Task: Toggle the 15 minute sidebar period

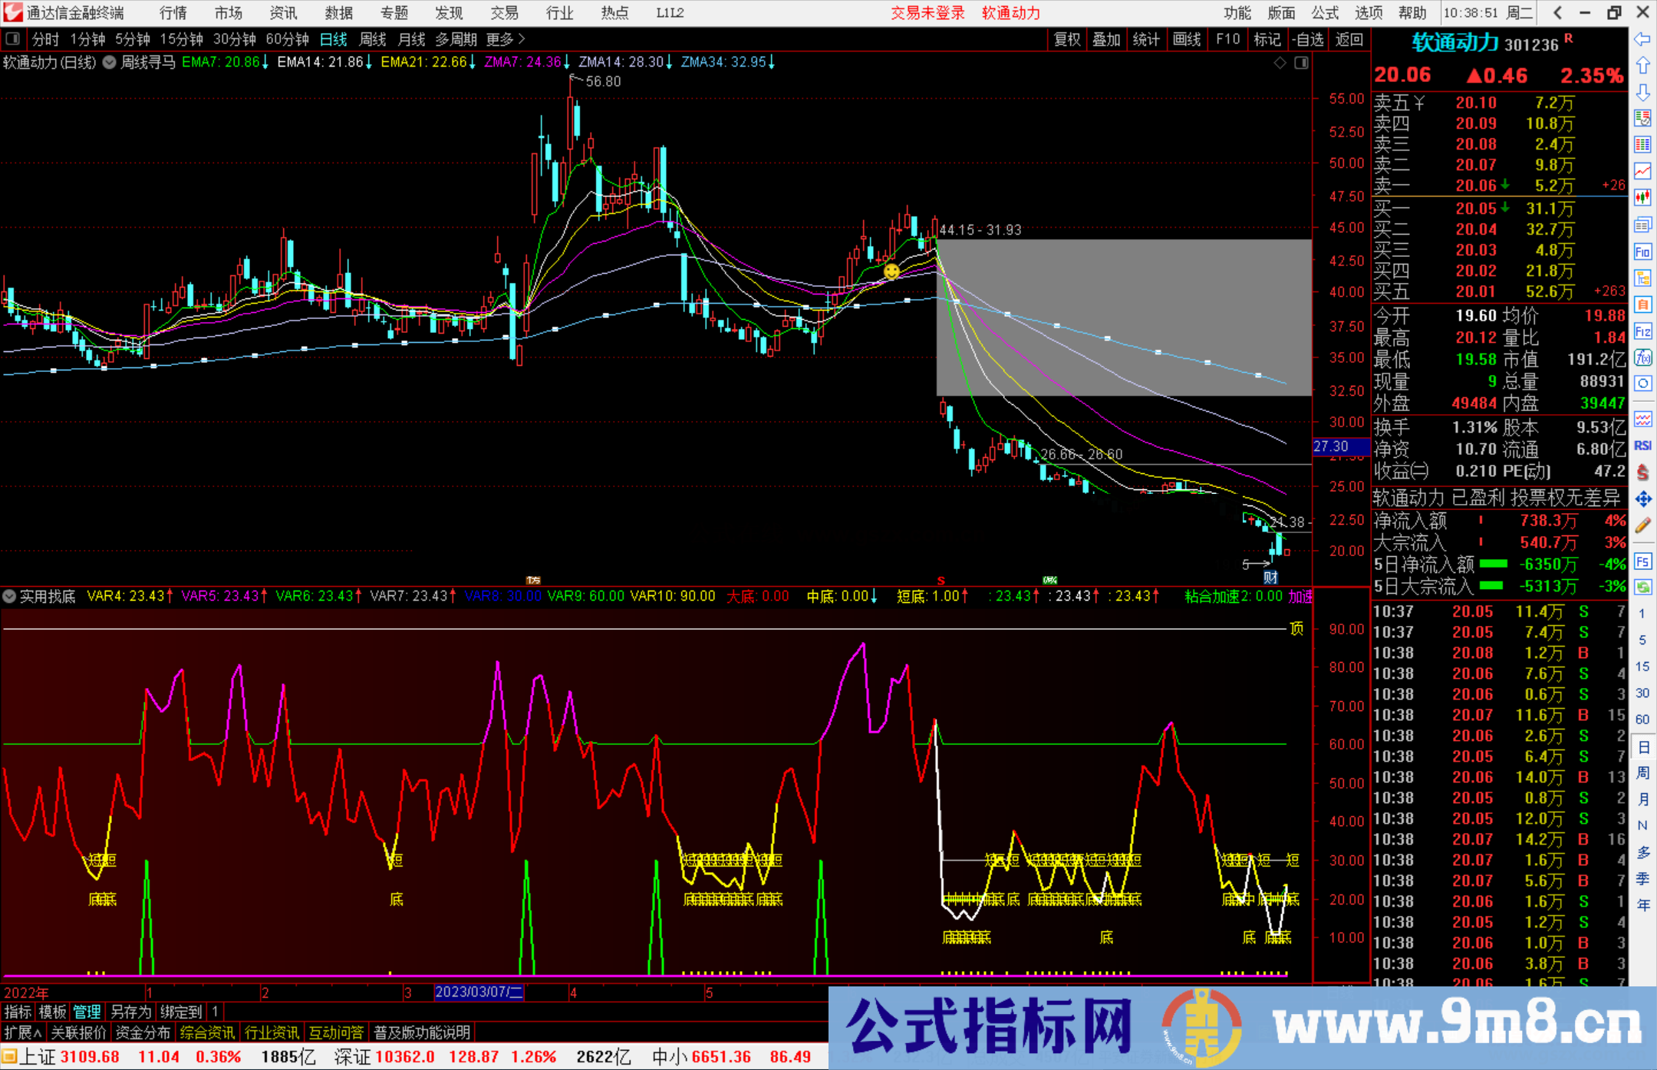Action: tap(1642, 667)
